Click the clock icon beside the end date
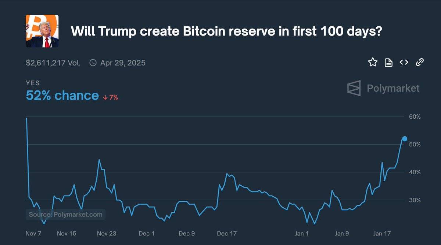 point(93,63)
